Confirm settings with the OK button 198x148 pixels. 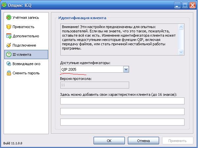point(109,141)
